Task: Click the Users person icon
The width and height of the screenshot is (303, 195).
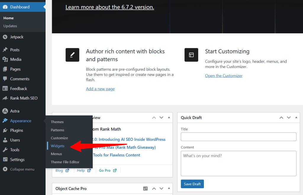Action: coord(5,140)
